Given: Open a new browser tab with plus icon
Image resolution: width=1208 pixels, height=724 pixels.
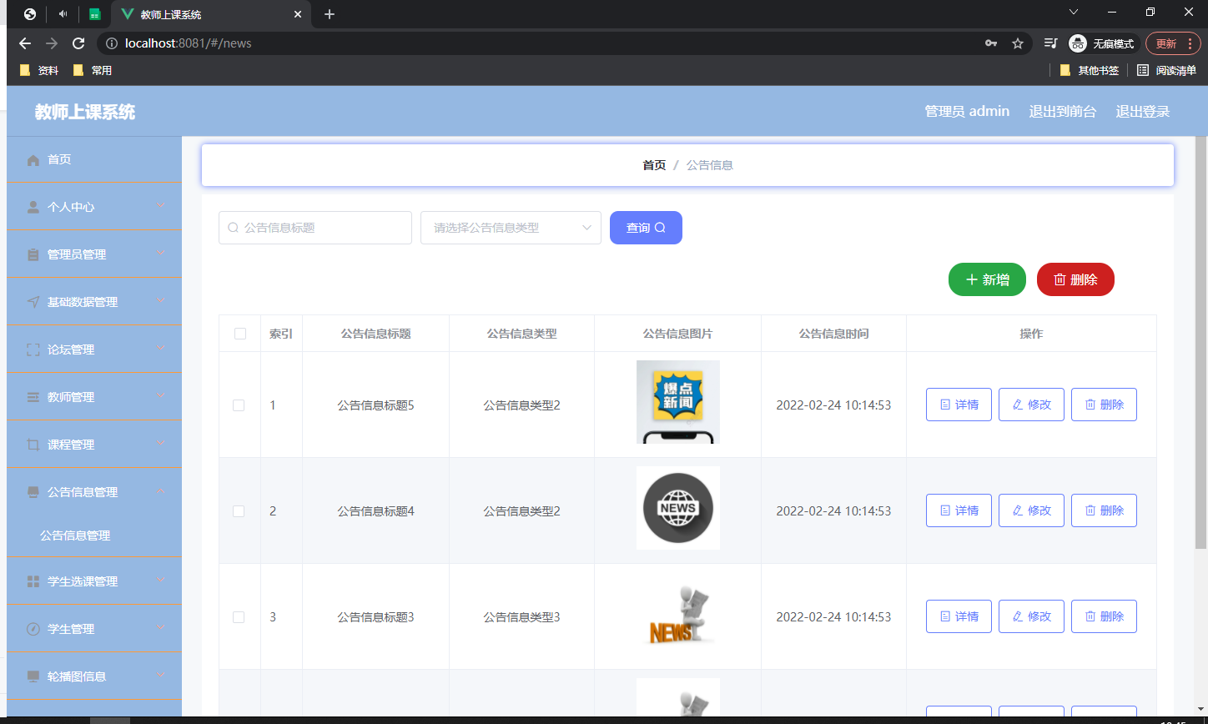Looking at the screenshot, I should point(330,14).
